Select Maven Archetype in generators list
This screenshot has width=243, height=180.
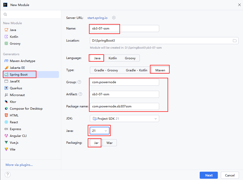pyautogui.click(x=22, y=61)
